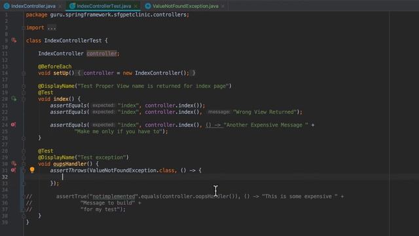This screenshot has height=236, width=419.
Task: Collapse fold marker at void index() line
Action: [24, 99]
